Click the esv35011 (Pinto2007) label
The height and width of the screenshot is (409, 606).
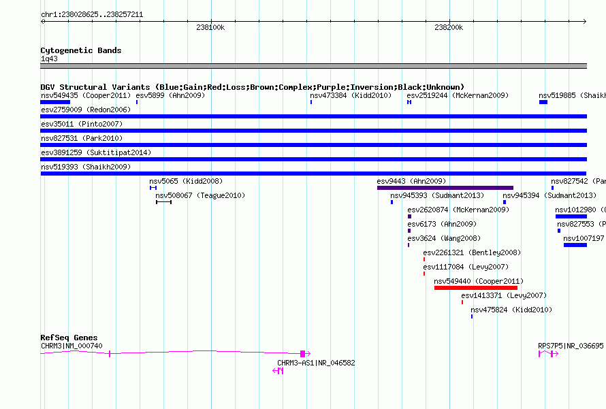coord(82,124)
